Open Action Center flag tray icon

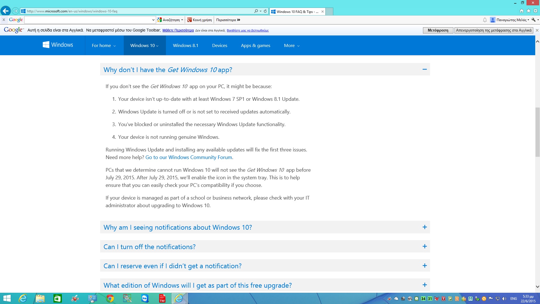491,299
